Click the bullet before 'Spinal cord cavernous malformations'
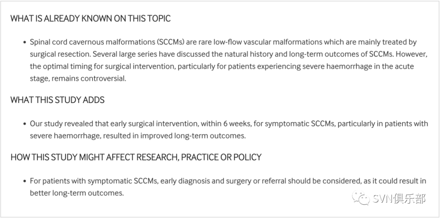Screen dimensions: 440x218 (24, 42)
